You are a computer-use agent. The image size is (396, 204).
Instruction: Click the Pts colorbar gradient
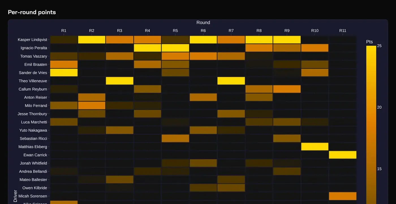(371, 125)
